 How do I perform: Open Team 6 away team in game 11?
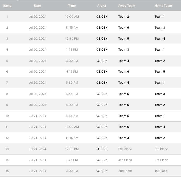pos(123,127)
